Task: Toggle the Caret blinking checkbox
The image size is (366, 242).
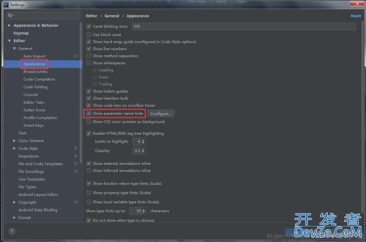Action: (x=89, y=26)
